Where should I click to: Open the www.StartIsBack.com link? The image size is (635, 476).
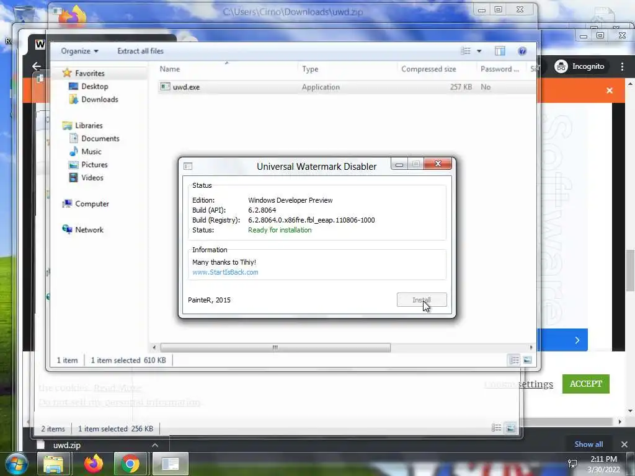tap(225, 272)
